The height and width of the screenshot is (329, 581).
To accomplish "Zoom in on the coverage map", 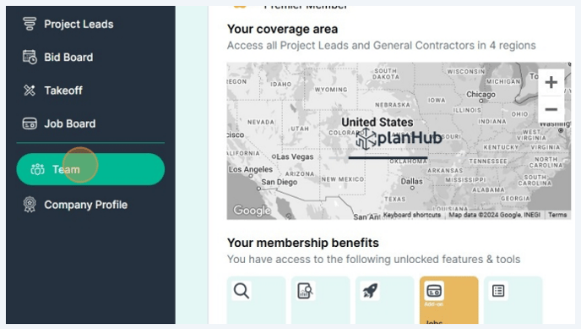I will tap(551, 82).
